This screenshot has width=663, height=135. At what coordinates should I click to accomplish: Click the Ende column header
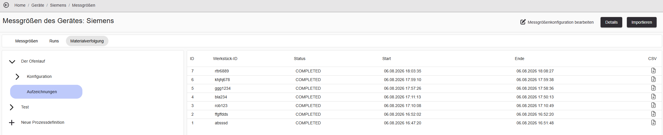(520, 59)
